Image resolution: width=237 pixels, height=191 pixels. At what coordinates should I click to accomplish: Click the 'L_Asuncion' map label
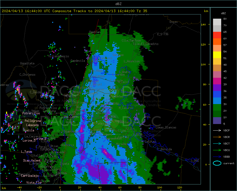coord(132,61)
